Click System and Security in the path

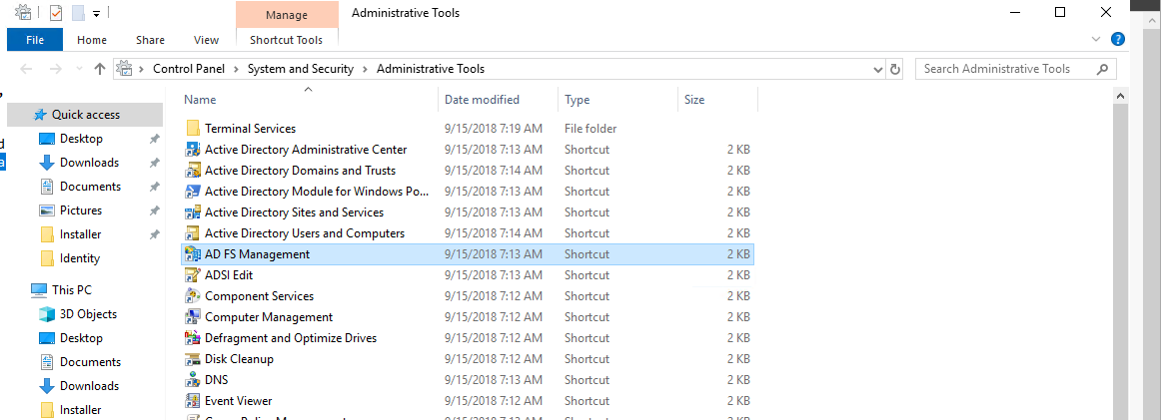301,69
